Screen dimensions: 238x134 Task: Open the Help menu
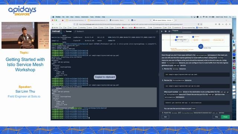coord(103,17)
